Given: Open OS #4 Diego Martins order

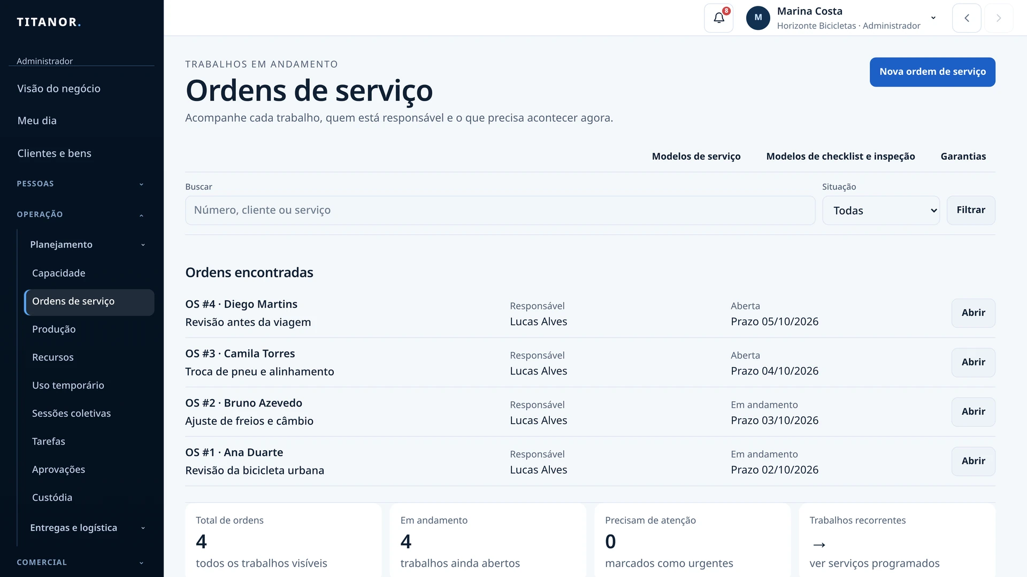Looking at the screenshot, I should click(x=973, y=313).
